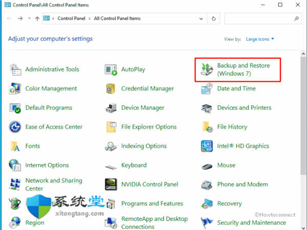The height and width of the screenshot is (230, 307).
Task: Open the Mouse icon
Action: 207,167
